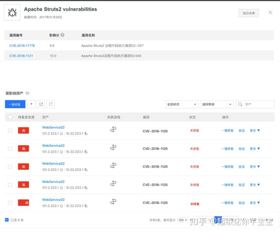Click the disclosure date 2017年01月29日
This screenshot has height=233, width=280.
pyautogui.click(x=51, y=17)
